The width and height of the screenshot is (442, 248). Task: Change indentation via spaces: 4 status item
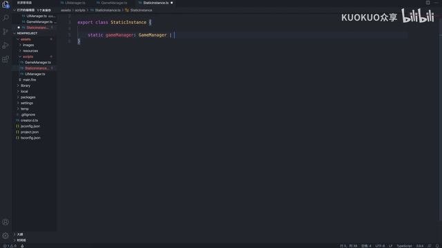366,246
